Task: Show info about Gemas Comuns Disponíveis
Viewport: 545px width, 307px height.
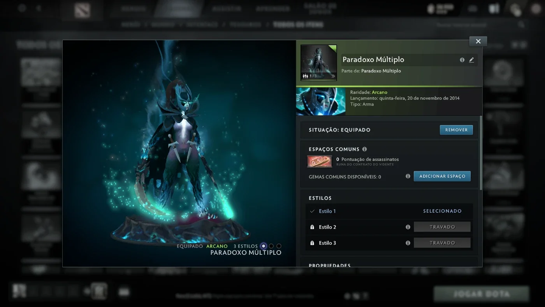Action: [408, 176]
